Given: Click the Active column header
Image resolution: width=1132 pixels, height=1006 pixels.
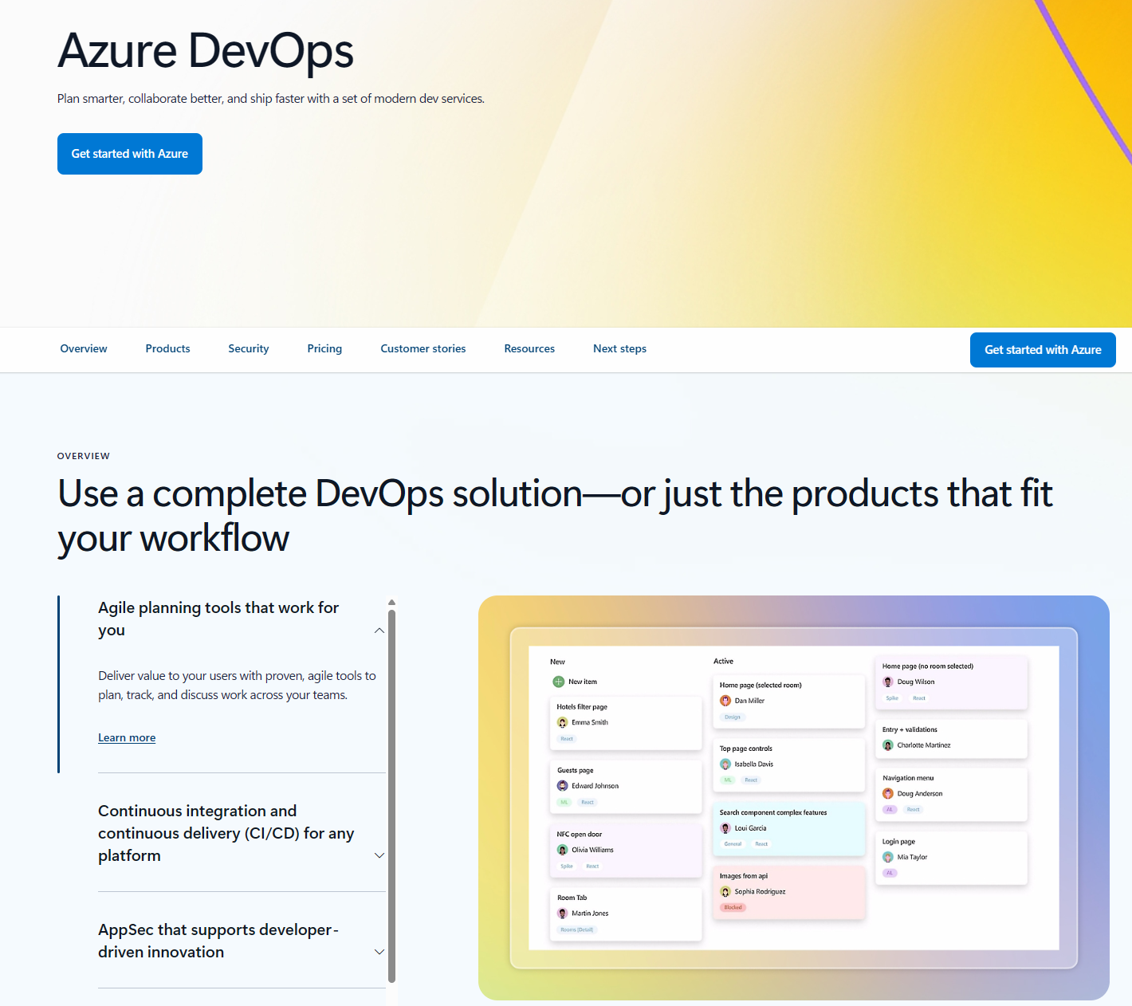Looking at the screenshot, I should pos(723,661).
